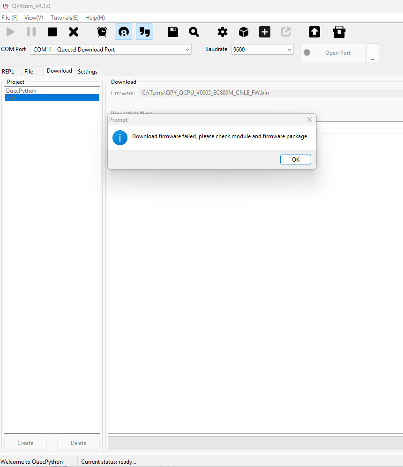Toggle the quotation marks icon
This screenshot has width=403, height=467.
point(145,32)
